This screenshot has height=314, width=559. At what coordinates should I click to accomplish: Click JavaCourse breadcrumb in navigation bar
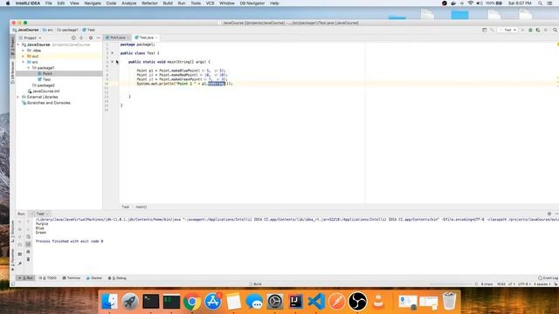[x=25, y=30]
